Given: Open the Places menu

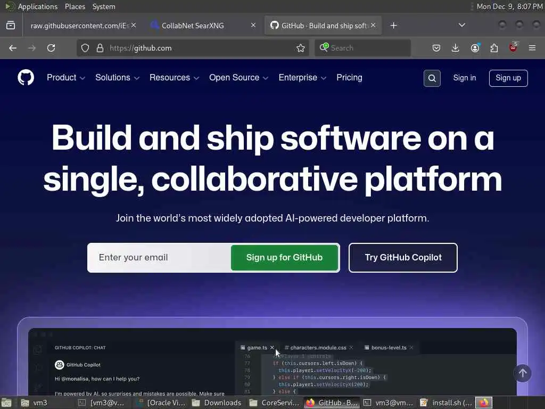Looking at the screenshot, I should point(75,6).
